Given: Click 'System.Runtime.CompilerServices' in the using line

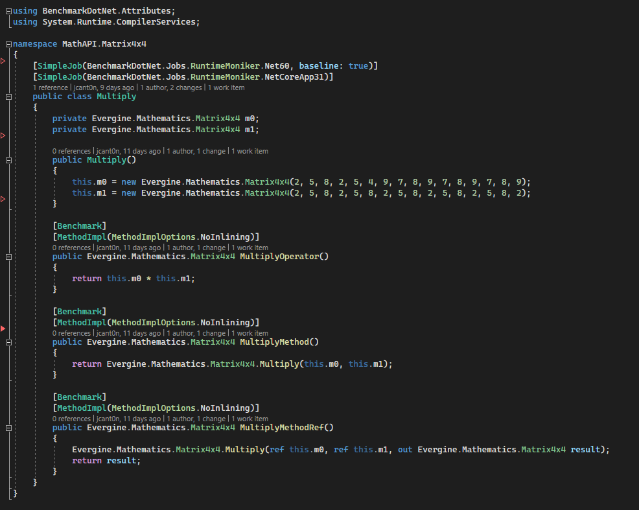Looking at the screenshot, I should (x=119, y=22).
